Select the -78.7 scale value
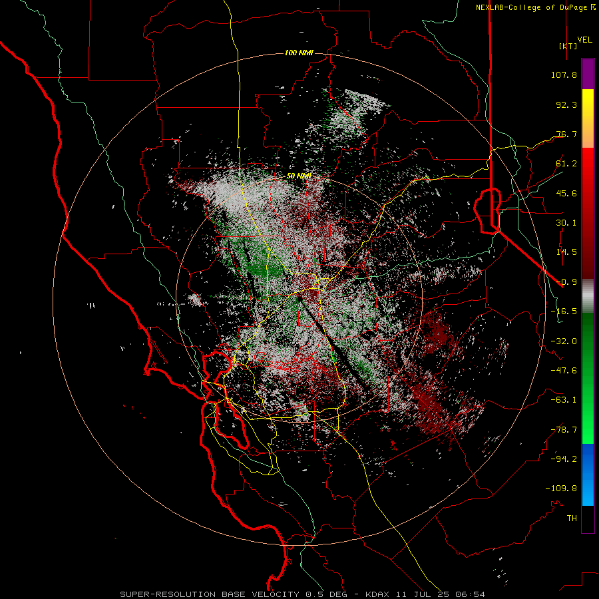This screenshot has width=599, height=599. (x=564, y=430)
